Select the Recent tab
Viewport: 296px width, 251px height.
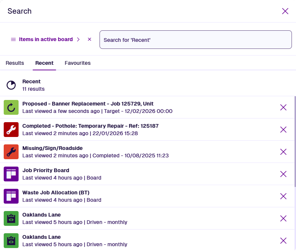click(x=44, y=63)
